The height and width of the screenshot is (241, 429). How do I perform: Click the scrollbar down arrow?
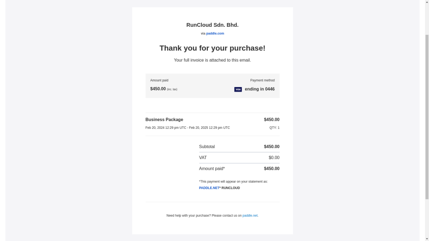(427, 239)
